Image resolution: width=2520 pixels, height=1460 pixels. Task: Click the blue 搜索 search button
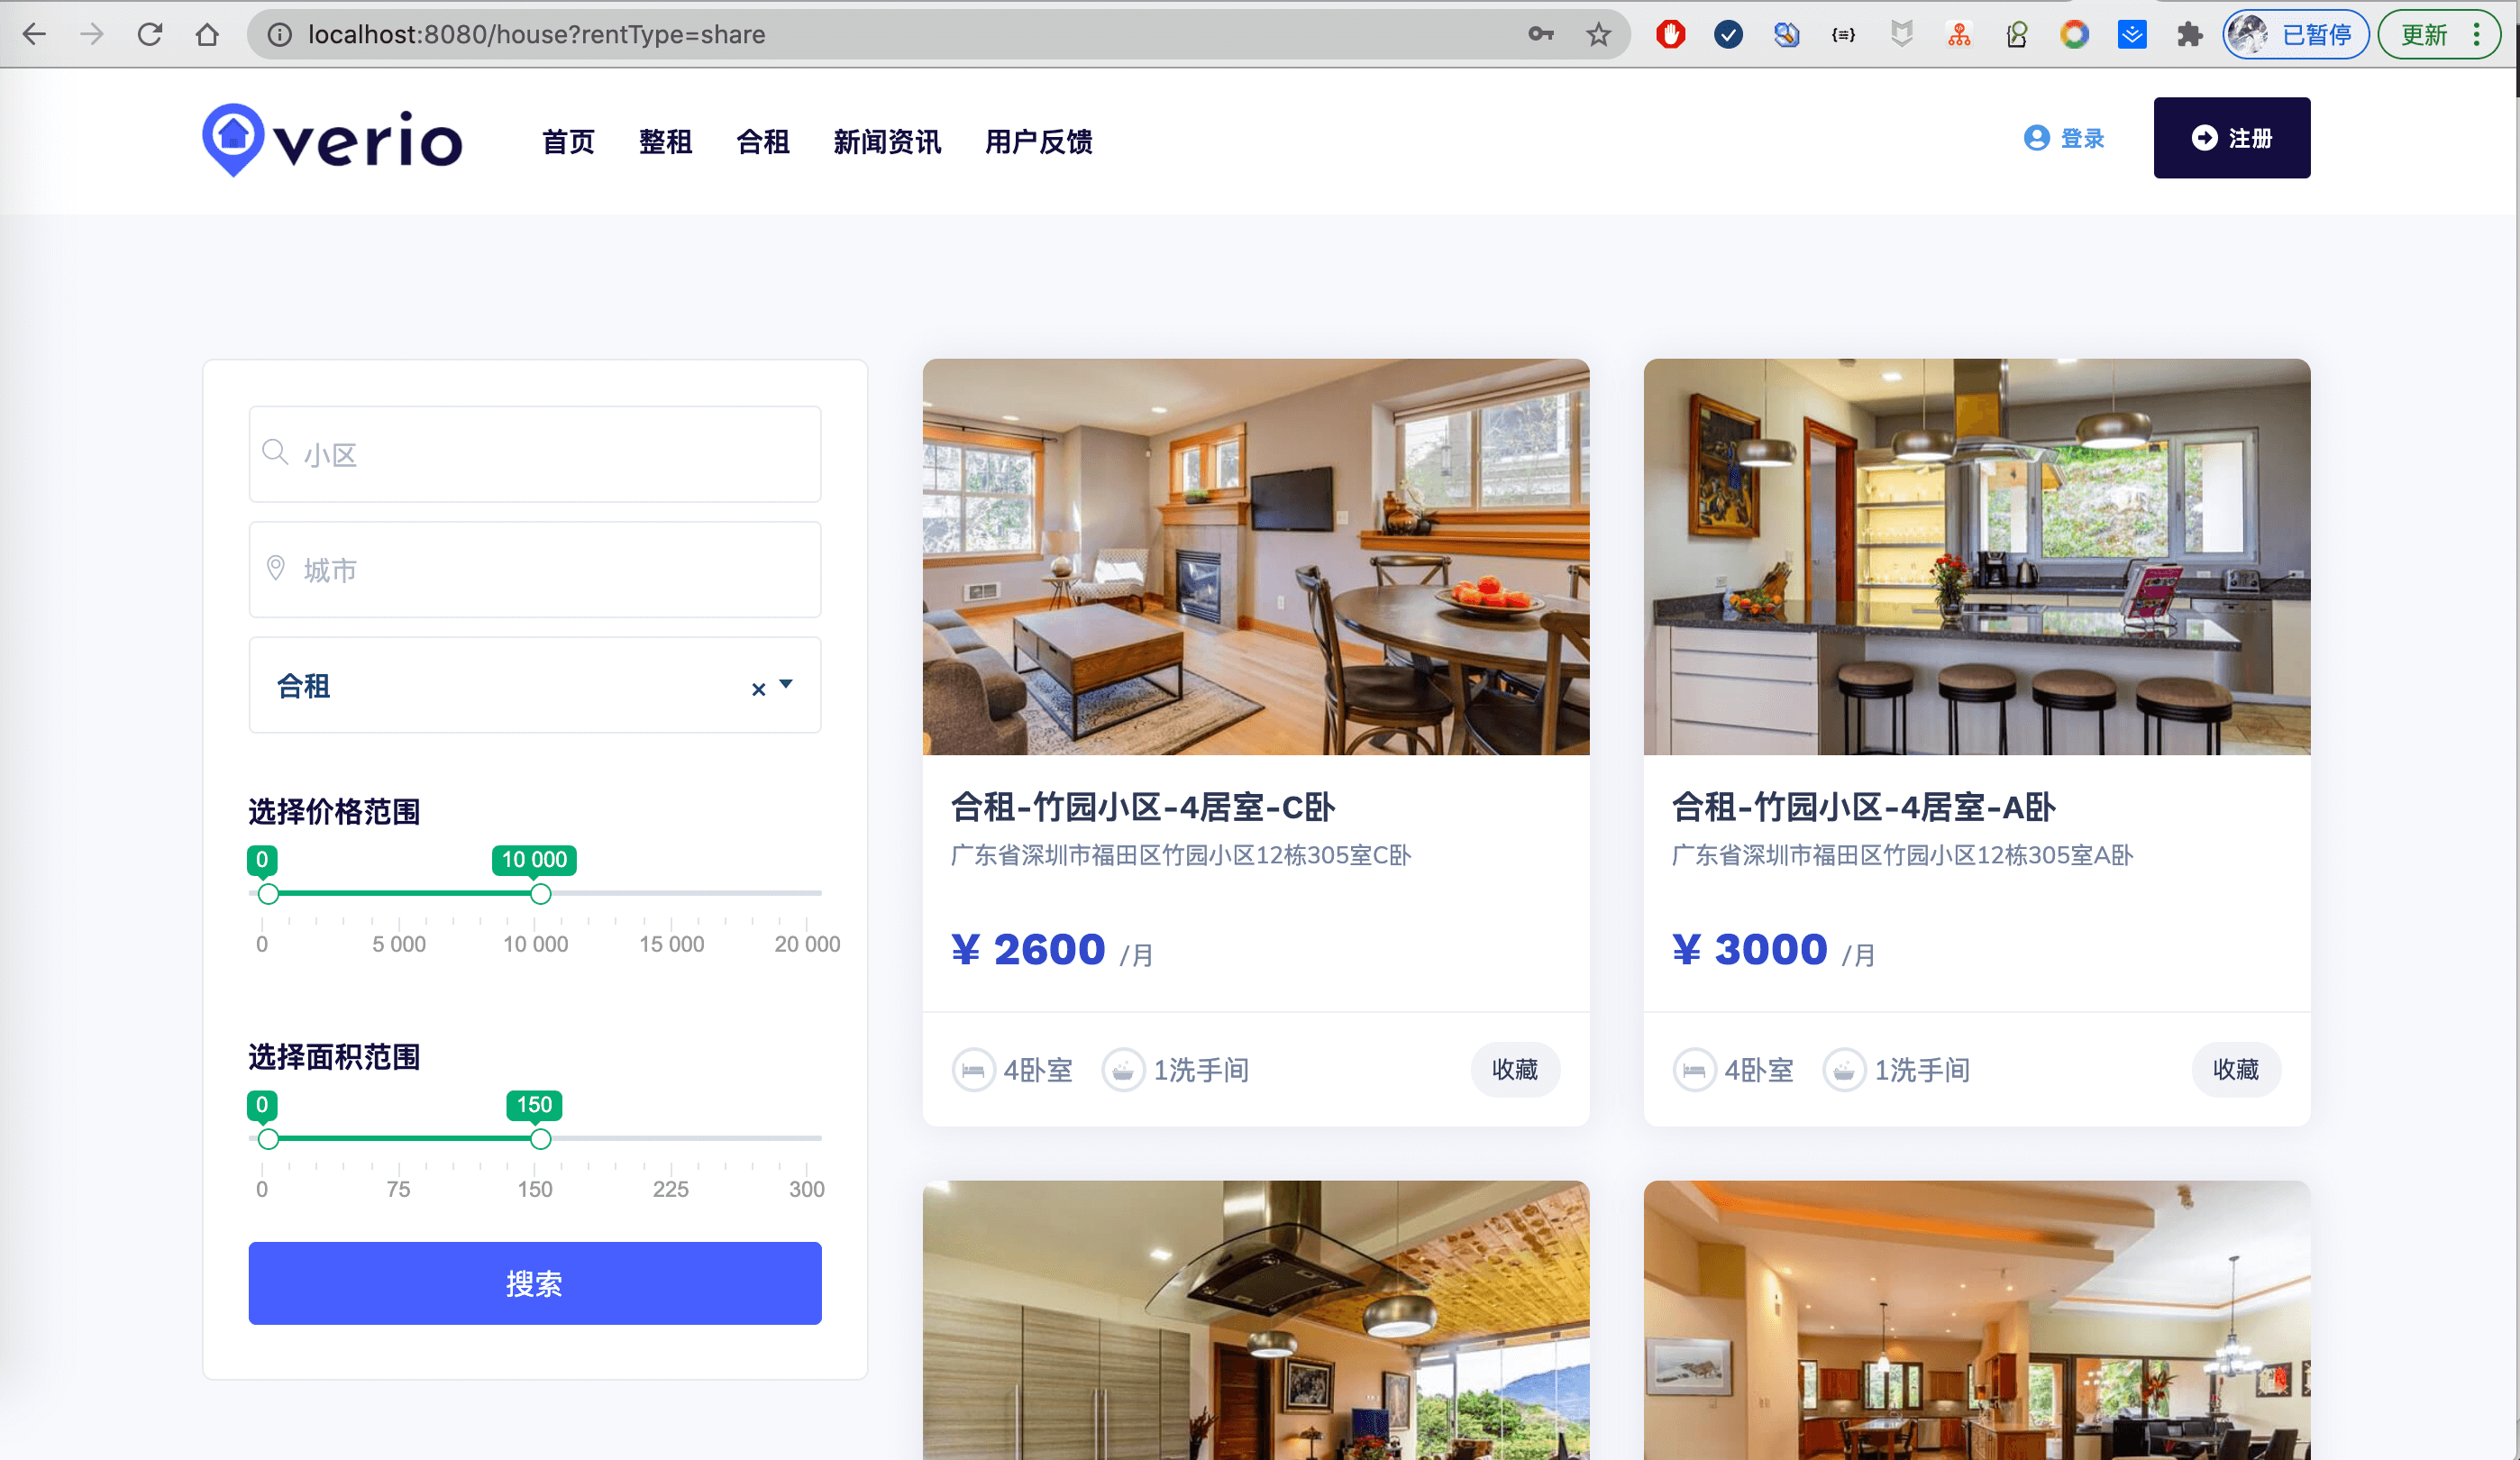[534, 1283]
